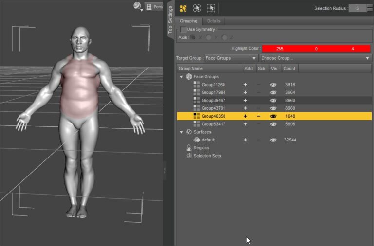The width and height of the screenshot is (374, 246).
Task: Click the count 32544 for default surface
Action: tap(290, 140)
